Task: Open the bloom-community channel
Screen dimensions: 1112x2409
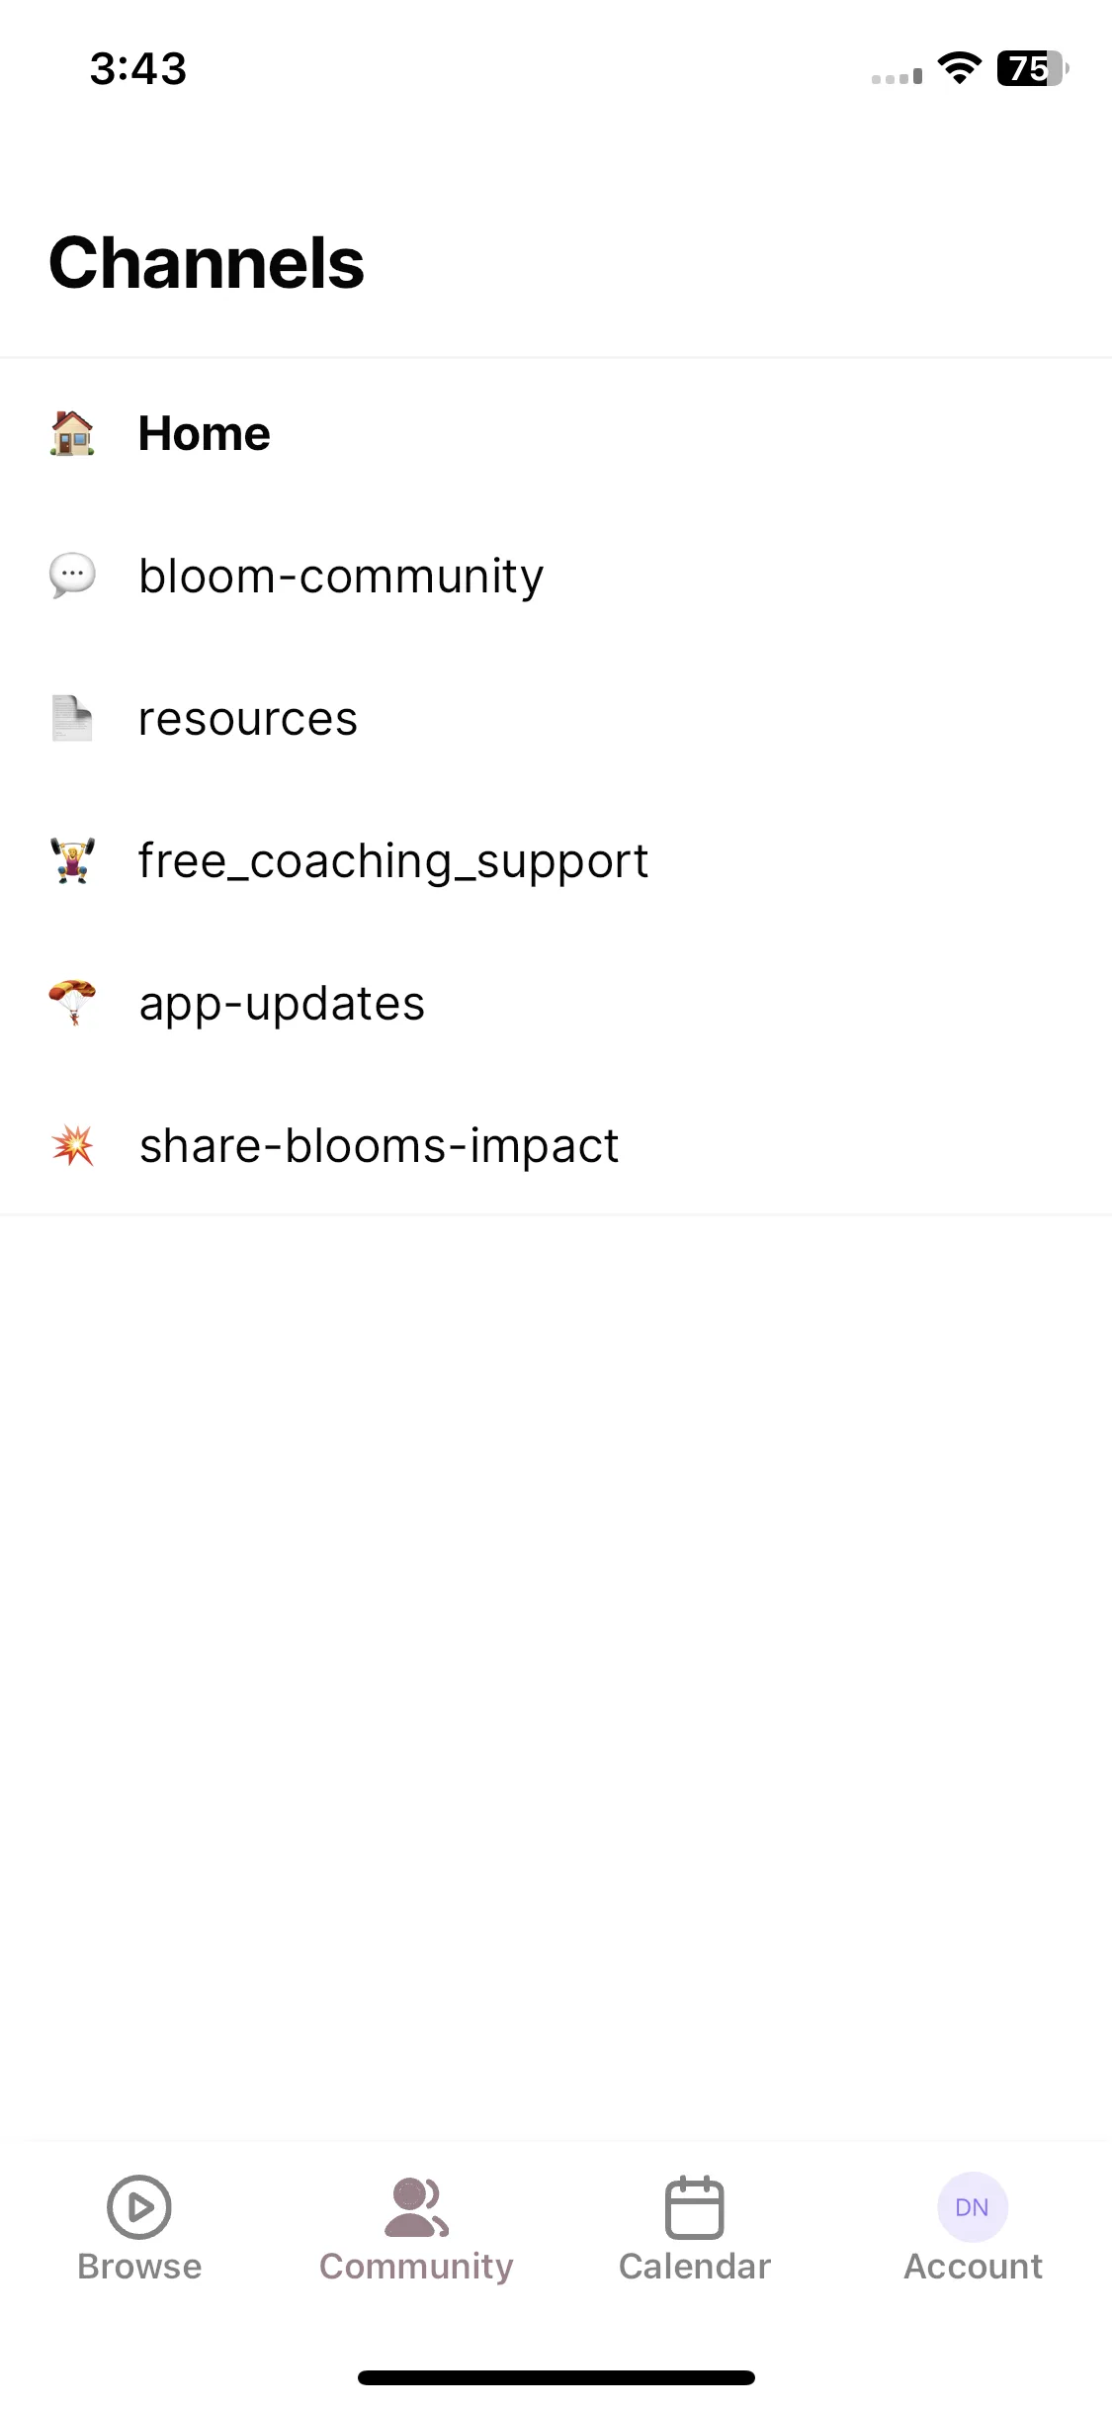Action: tap(556, 576)
